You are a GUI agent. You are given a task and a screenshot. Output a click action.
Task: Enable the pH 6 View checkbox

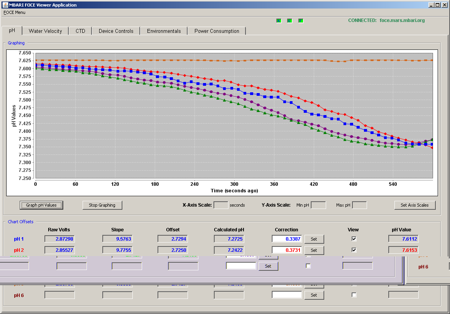[x=354, y=295]
